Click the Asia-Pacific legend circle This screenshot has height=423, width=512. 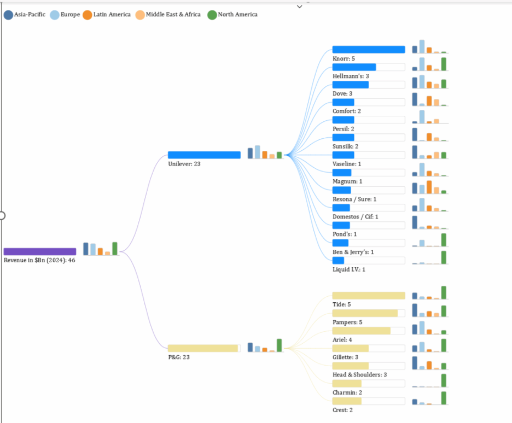(8, 15)
